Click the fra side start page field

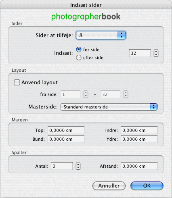[70, 94]
